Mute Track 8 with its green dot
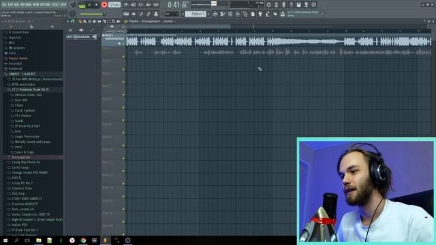Image resolution: width=436 pixels, height=245 pixels. (123, 133)
